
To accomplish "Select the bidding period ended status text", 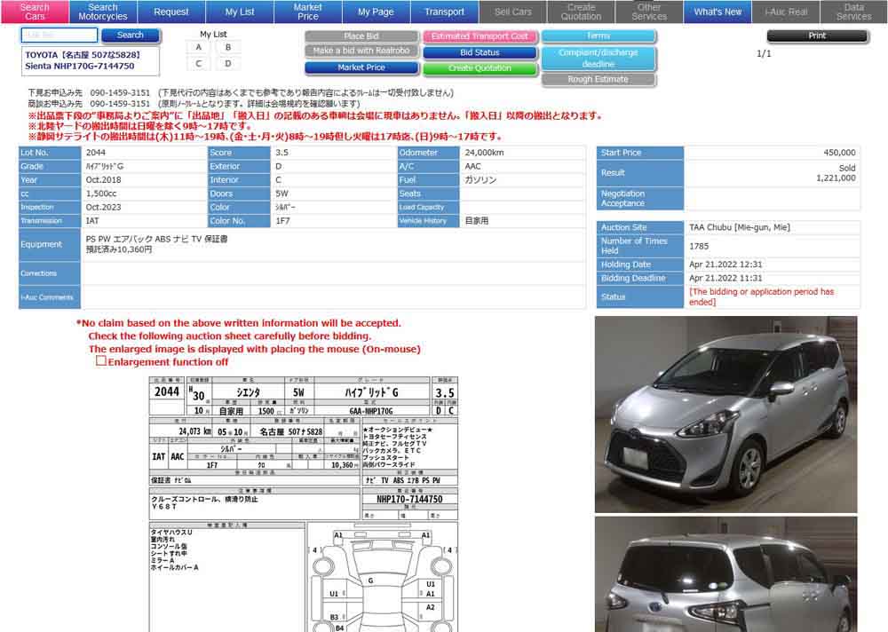I will point(761,296).
